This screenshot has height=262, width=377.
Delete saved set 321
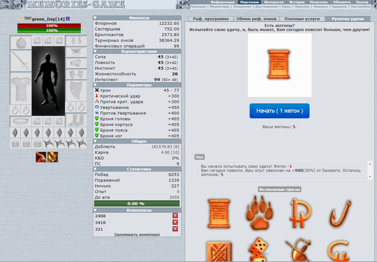click(175, 229)
